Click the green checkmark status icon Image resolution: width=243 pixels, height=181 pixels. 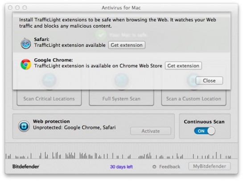click(x=101, y=35)
